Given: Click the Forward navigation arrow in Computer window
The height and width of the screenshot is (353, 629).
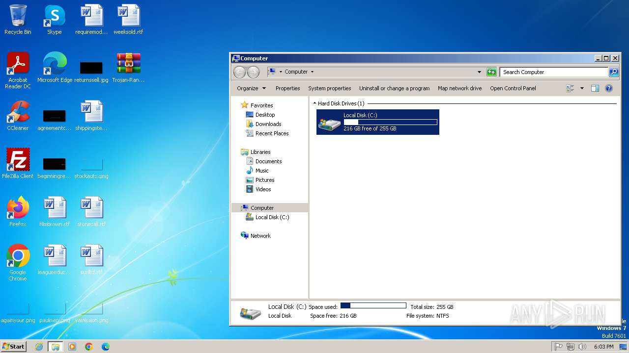Looking at the screenshot, I should [x=253, y=72].
